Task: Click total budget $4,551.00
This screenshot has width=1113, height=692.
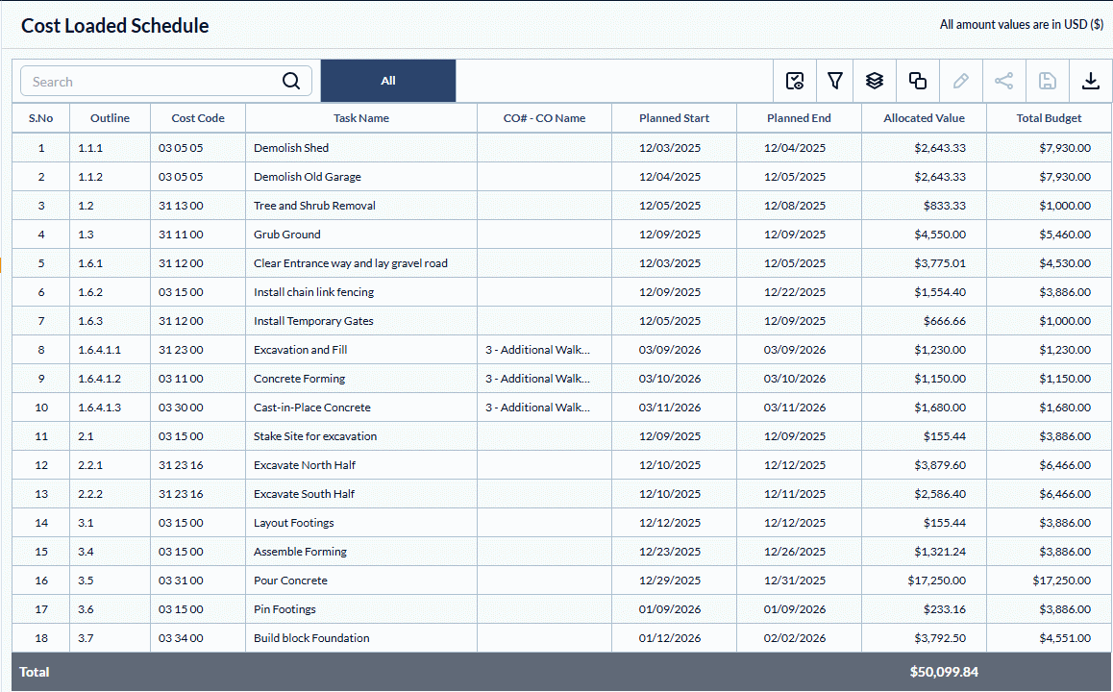Action: [1065, 638]
